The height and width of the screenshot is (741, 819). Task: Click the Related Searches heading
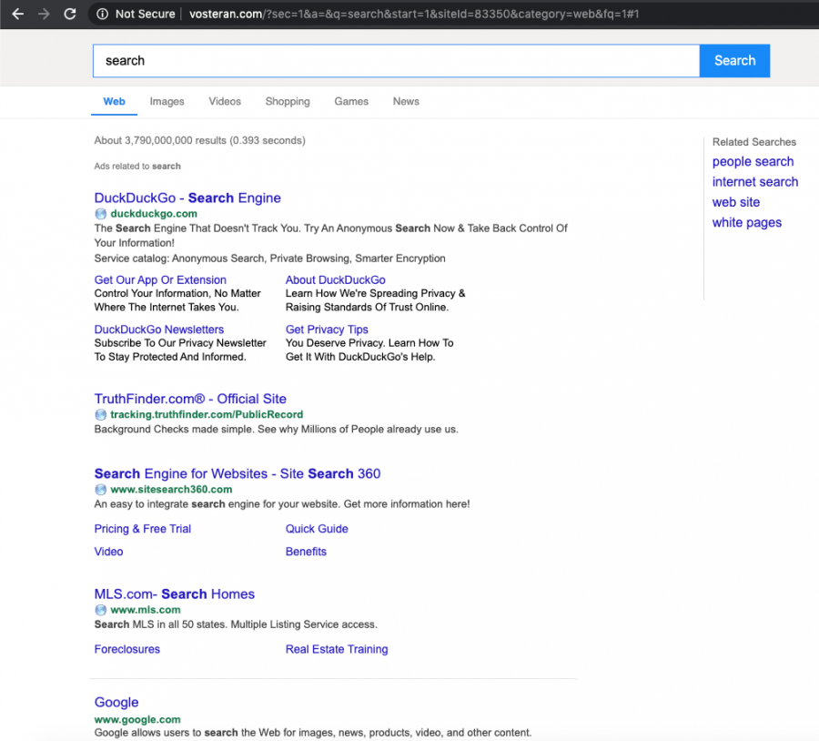[x=753, y=142]
